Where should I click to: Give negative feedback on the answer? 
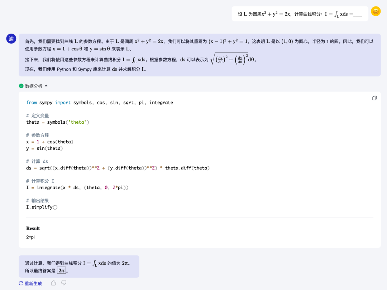[x=63, y=282]
